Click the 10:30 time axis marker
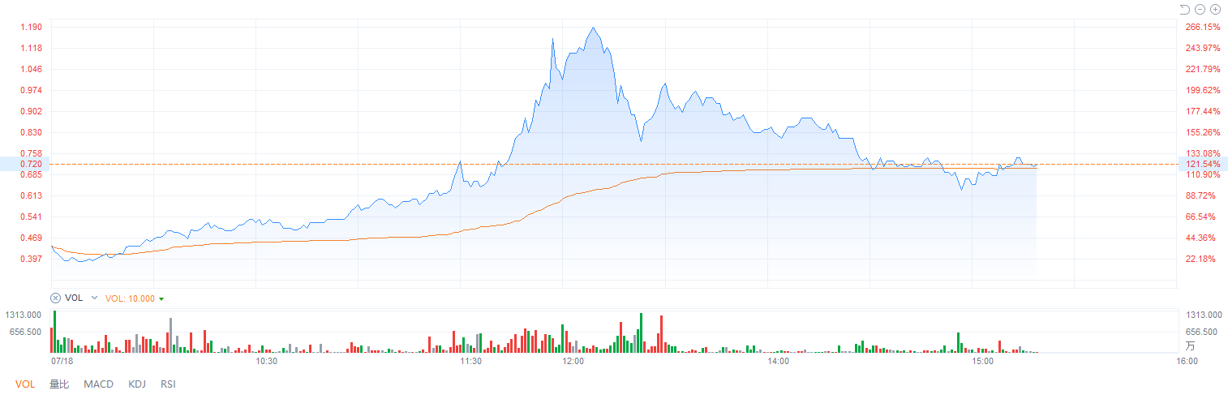This screenshot has width=1228, height=399. click(x=267, y=361)
